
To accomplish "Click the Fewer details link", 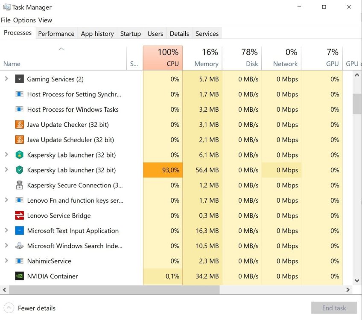I will [37, 308].
